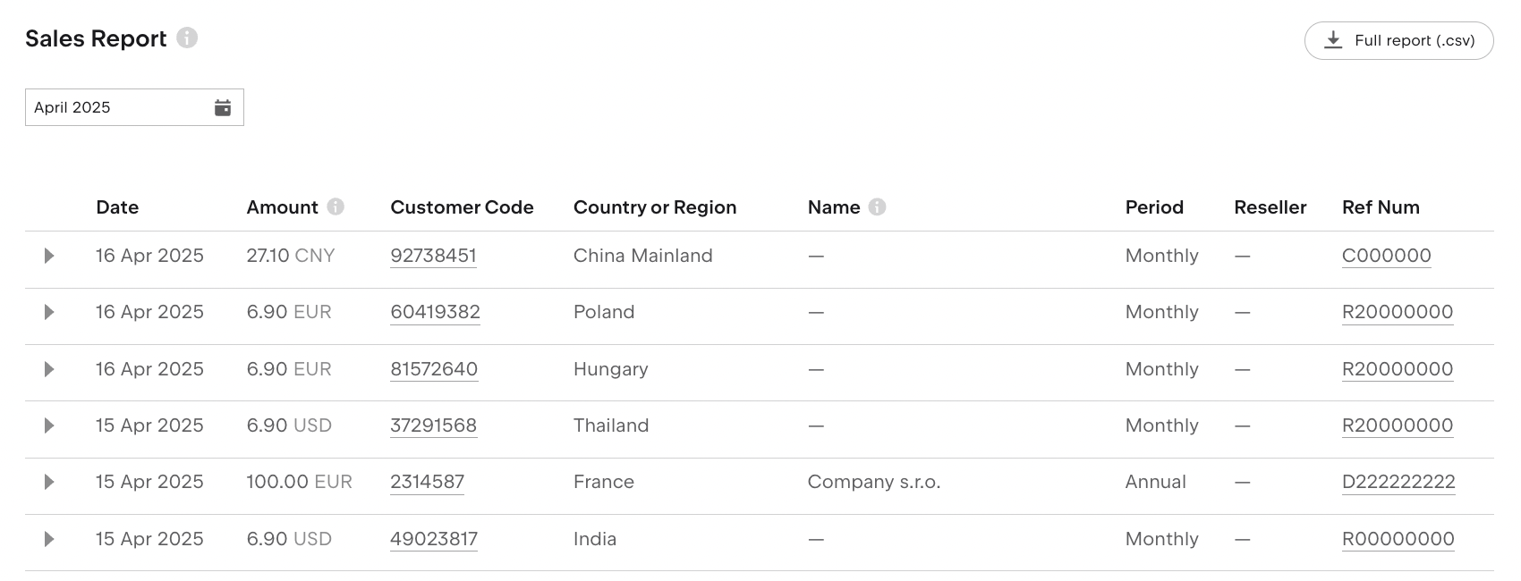
Task: Open customer code 92738451
Action: point(433,256)
